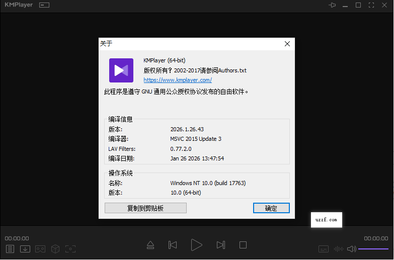Click the 复制到剪贴板 button

[x=145, y=208]
